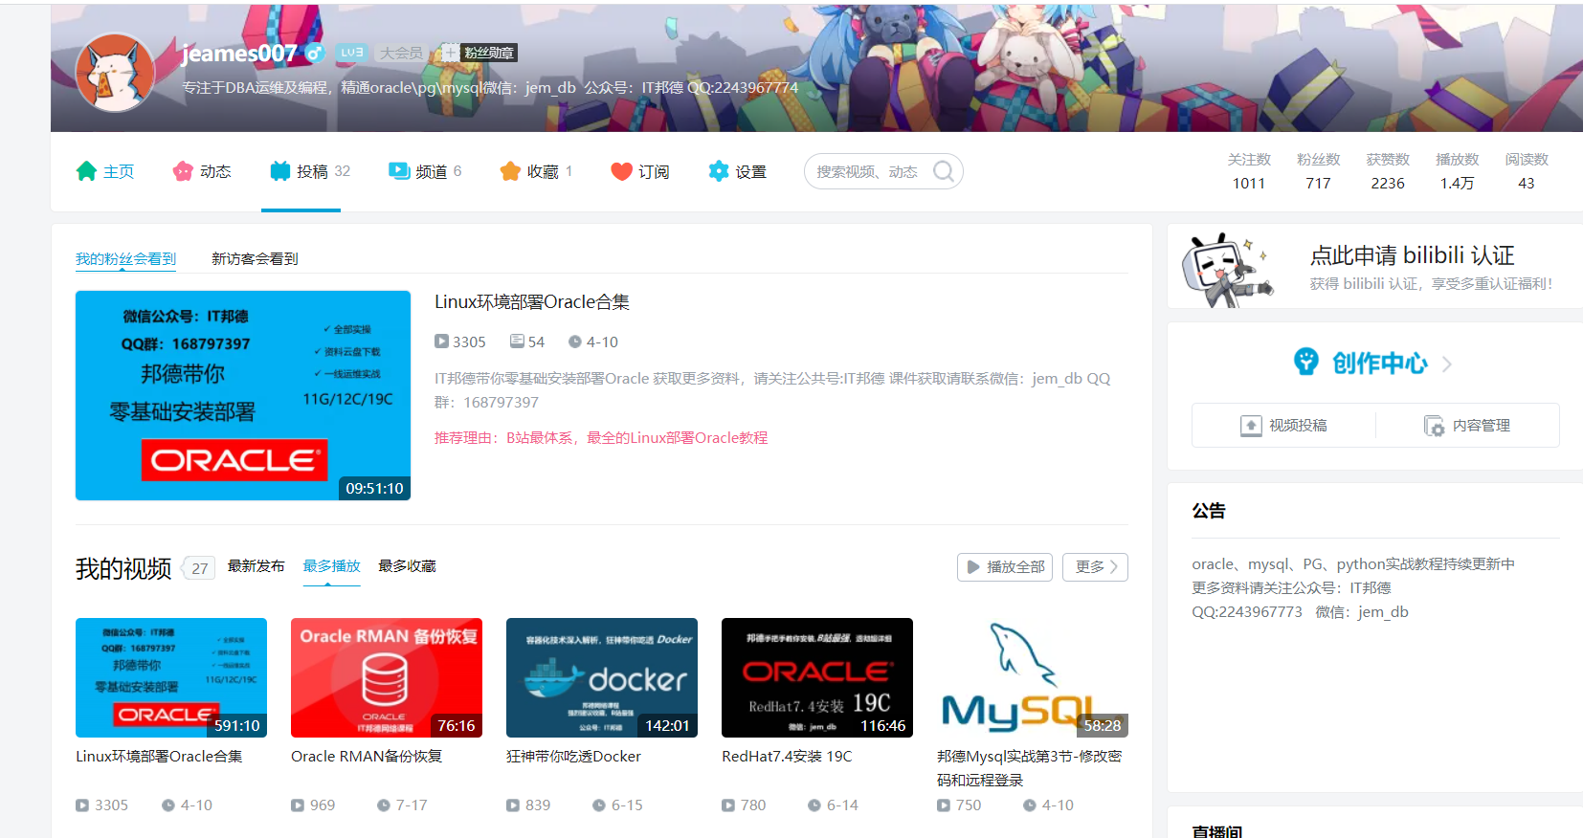Viewport: 1583px width, 838px height.
Task: Open the 邦德Mysql实战第3节 title link
Action: pos(1029,768)
